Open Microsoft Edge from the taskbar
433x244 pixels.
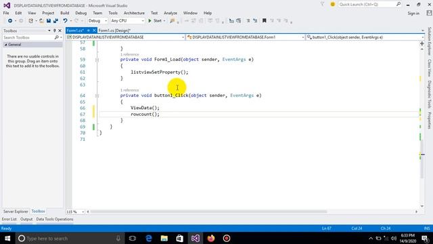(149, 239)
